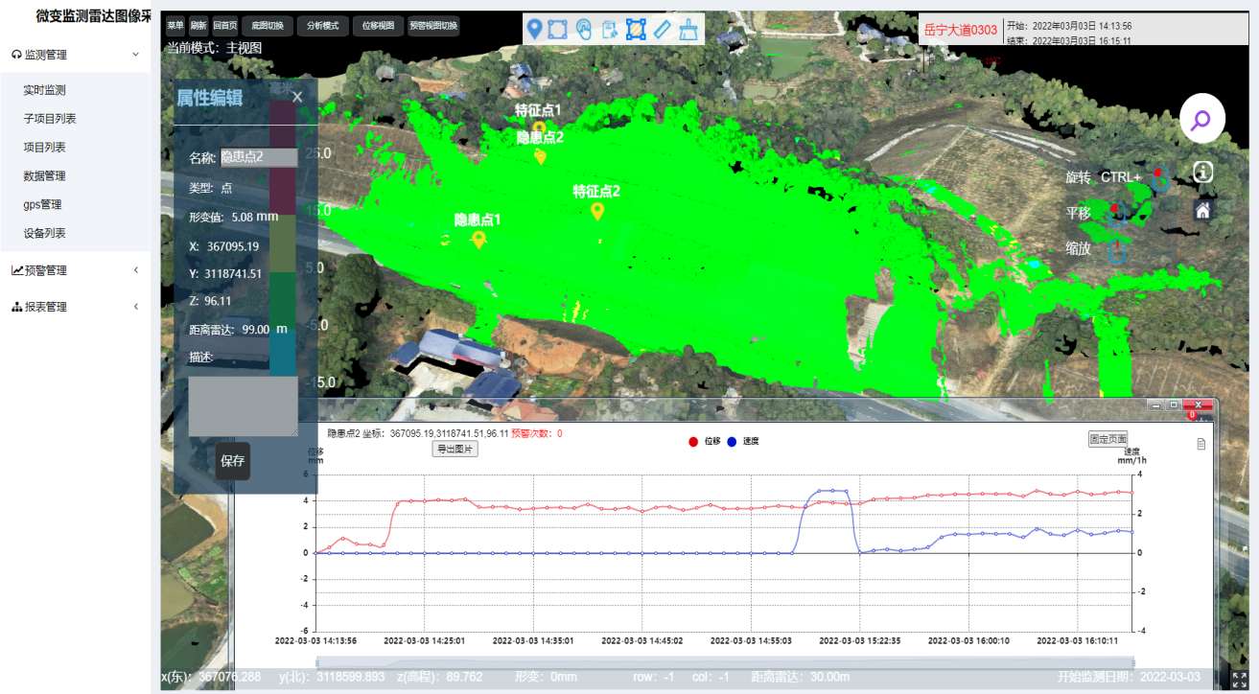Viewport: 1259px width, 694px height.
Task: Save attributes with 保存 button
Action: pos(233,461)
